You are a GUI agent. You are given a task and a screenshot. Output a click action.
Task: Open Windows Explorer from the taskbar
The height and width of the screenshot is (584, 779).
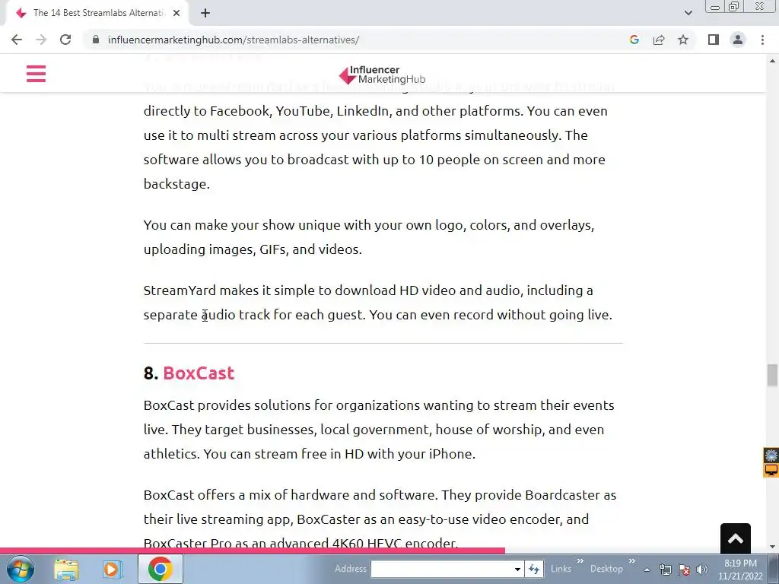pyautogui.click(x=66, y=569)
